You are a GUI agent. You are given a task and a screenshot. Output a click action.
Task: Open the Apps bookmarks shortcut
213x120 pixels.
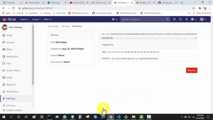(6, 13)
